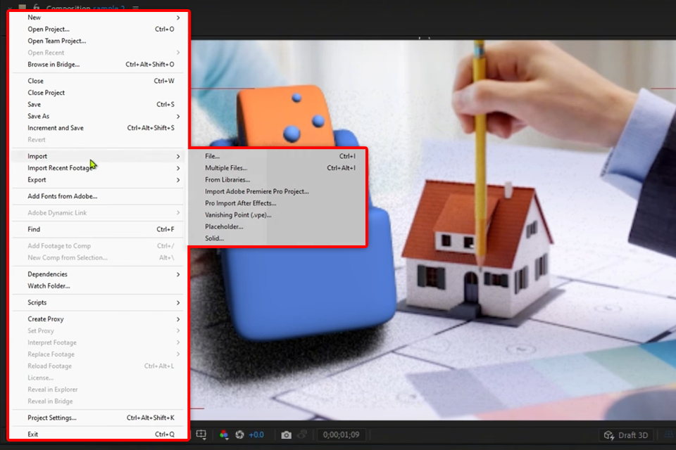Expand the Scripts submenu
This screenshot has width=676, height=450.
(99, 303)
